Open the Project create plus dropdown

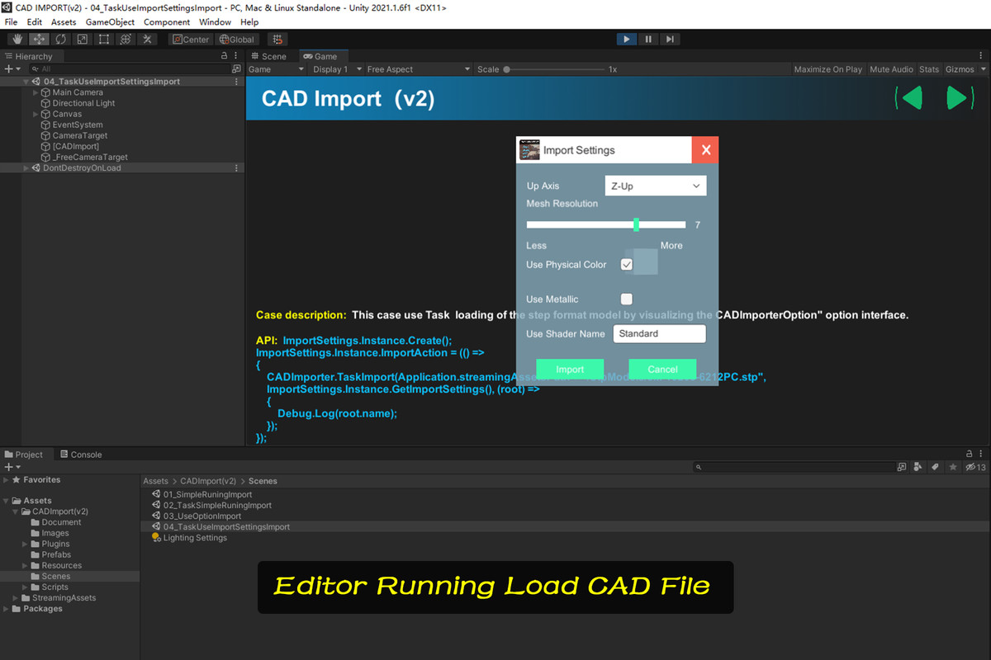(12, 467)
